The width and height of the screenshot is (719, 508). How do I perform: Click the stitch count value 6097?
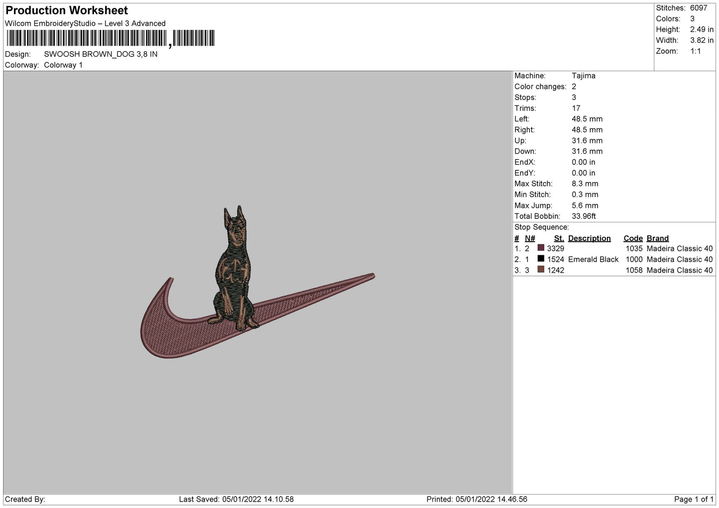point(699,8)
